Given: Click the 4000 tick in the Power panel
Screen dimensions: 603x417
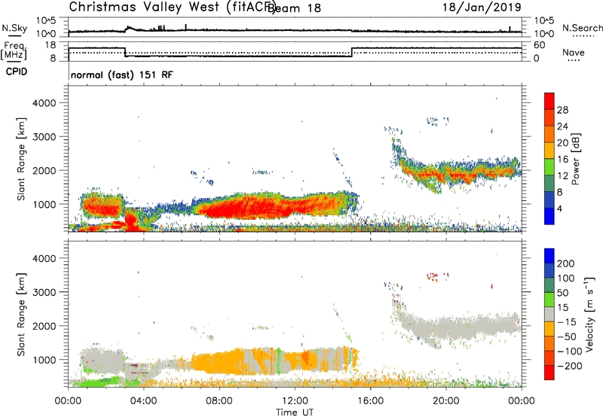Looking at the screenshot, I should [44, 103].
